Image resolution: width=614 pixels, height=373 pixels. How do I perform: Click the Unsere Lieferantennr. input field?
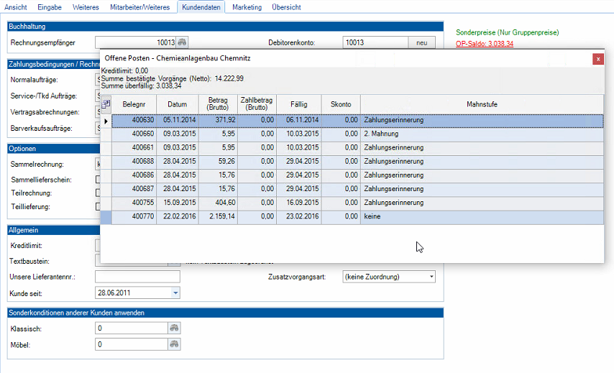pyautogui.click(x=137, y=277)
